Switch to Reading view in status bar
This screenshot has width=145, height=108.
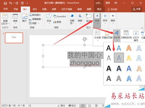click(96, 106)
